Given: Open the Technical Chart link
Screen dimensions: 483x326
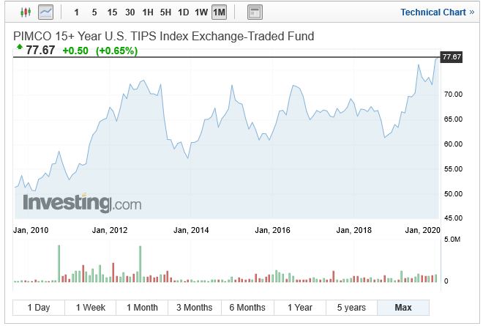Looking at the screenshot, I should point(437,12).
